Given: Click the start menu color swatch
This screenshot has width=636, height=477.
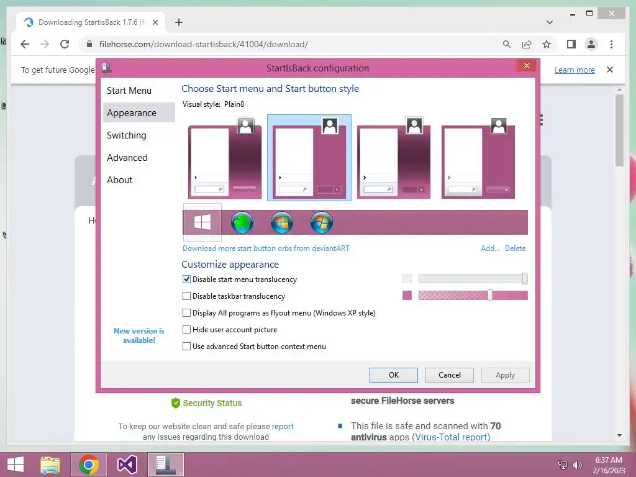Looking at the screenshot, I should [x=407, y=279].
